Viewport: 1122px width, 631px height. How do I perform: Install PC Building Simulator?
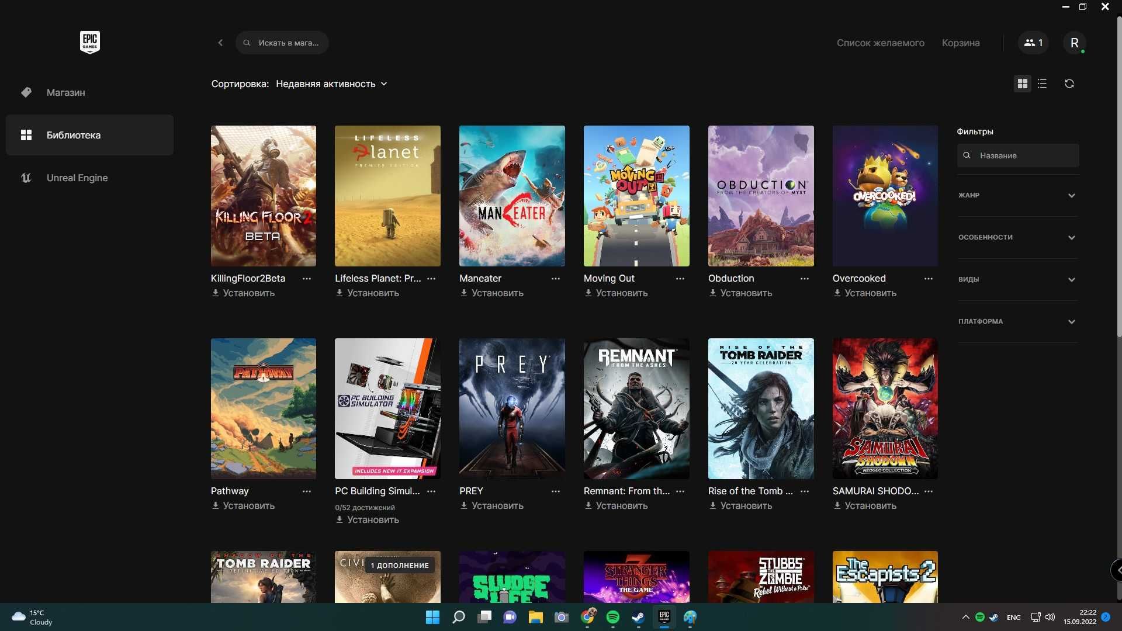point(367,520)
